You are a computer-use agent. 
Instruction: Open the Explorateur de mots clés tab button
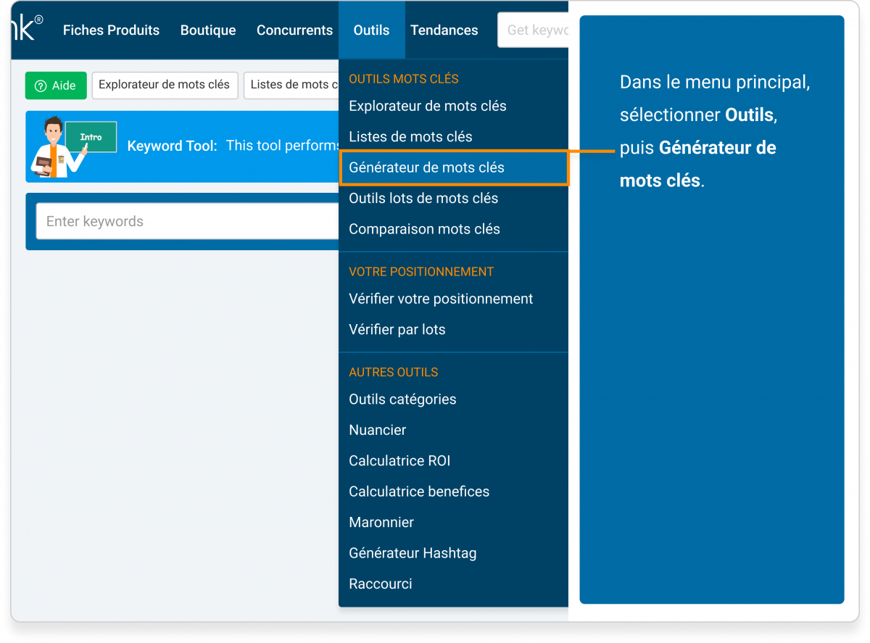point(165,85)
